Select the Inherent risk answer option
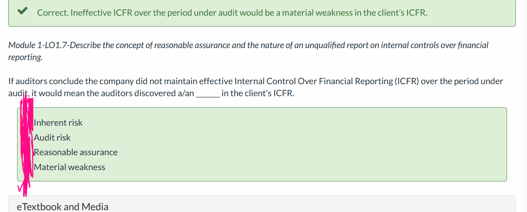527x212 pixels. point(58,123)
